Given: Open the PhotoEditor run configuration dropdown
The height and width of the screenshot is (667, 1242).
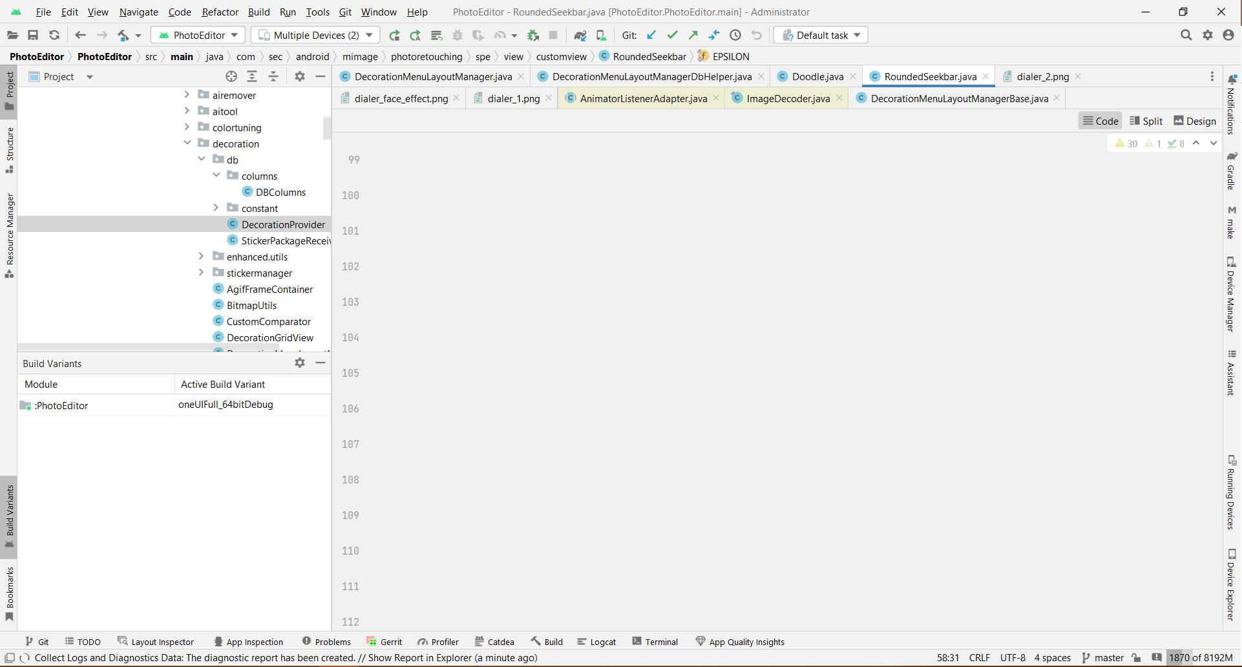Looking at the screenshot, I should (200, 35).
